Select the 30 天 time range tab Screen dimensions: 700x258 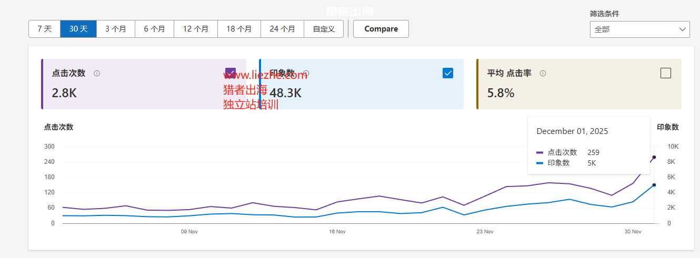(78, 29)
